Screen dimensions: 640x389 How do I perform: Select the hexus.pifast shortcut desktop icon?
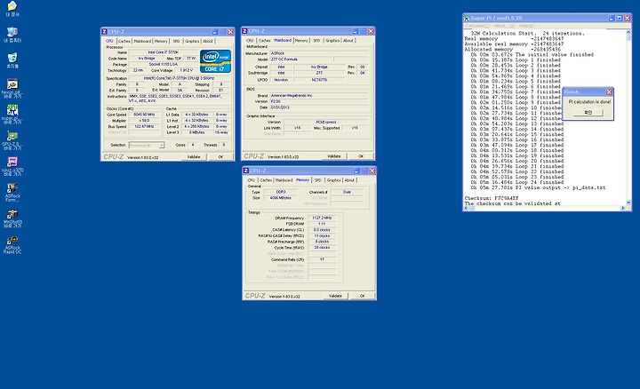12,88
